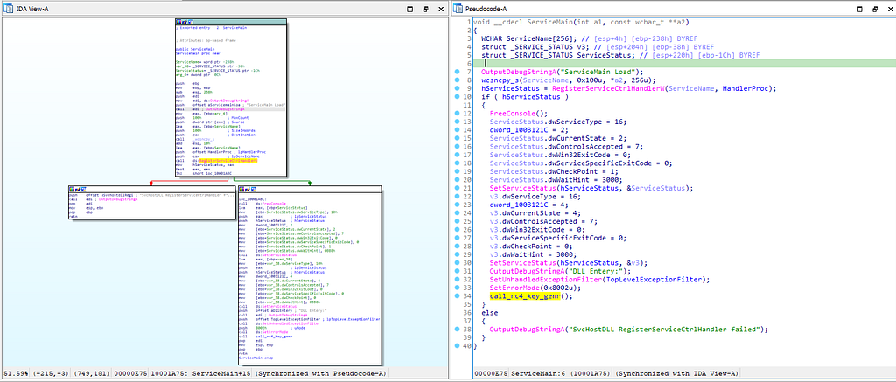Select the loc_10001ABC graph node header
This screenshot has height=382, width=896.
[309, 188]
